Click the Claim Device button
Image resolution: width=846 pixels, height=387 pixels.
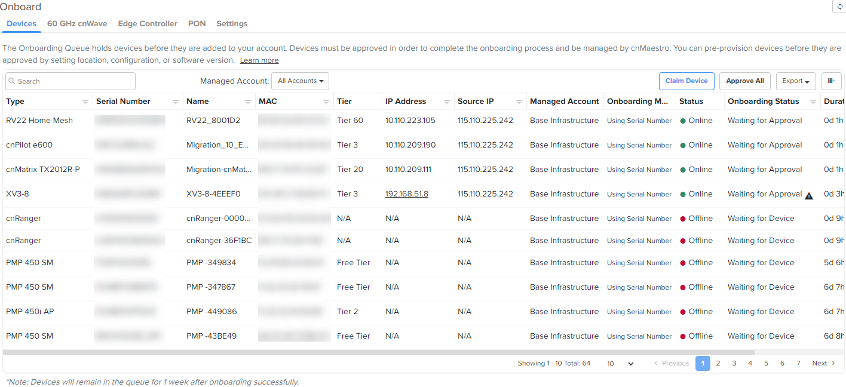tap(686, 81)
